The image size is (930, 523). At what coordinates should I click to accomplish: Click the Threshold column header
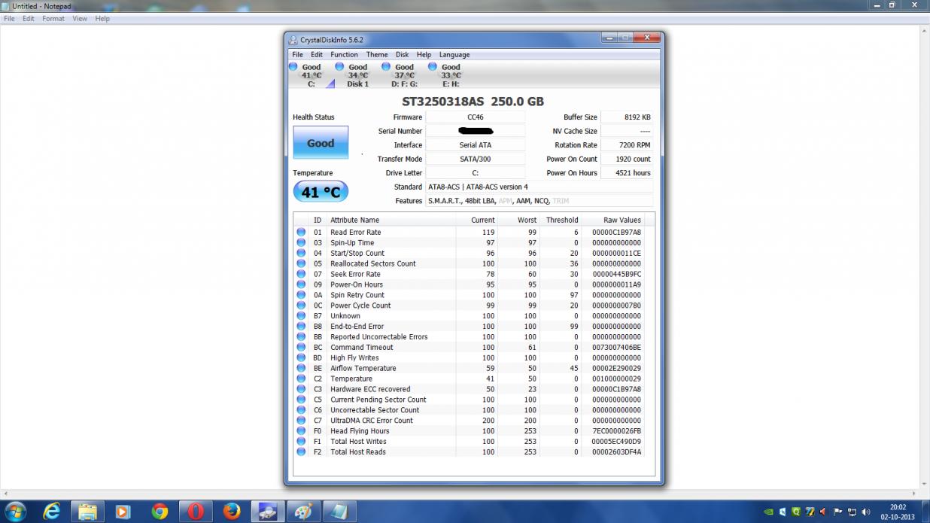click(x=561, y=220)
